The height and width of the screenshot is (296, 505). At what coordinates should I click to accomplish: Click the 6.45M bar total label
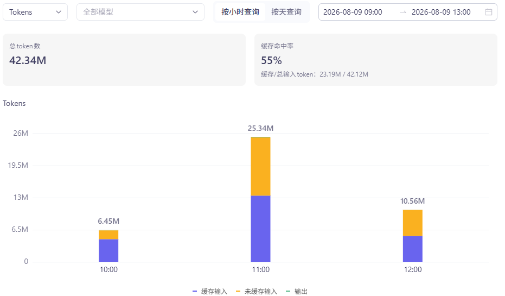[108, 221]
